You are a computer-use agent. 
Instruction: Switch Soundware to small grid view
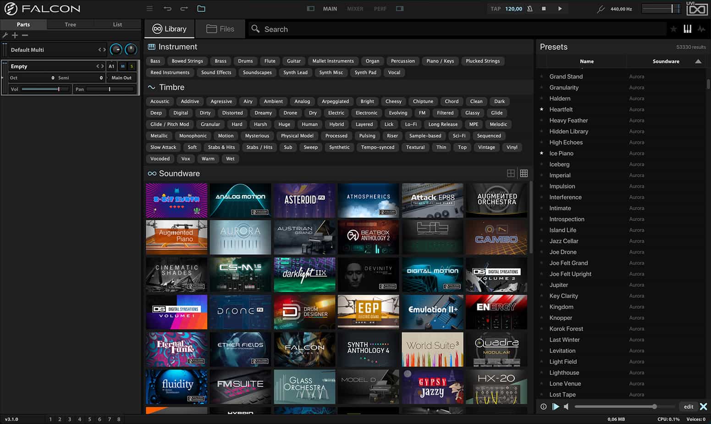[524, 173]
